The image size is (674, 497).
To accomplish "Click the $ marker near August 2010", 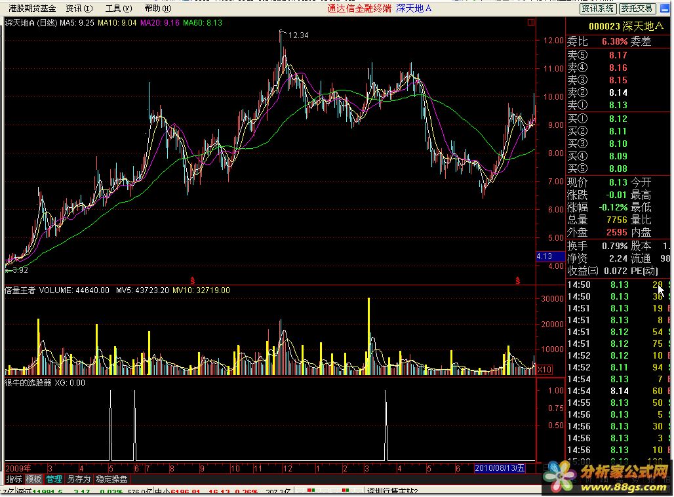I will pos(517,281).
